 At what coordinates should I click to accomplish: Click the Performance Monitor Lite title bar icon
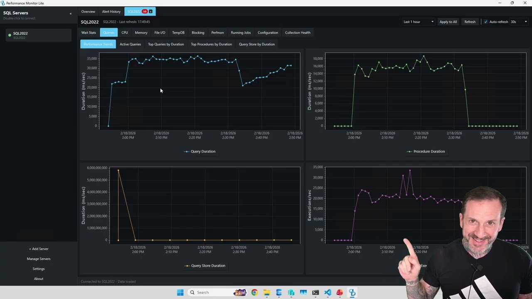3,3
